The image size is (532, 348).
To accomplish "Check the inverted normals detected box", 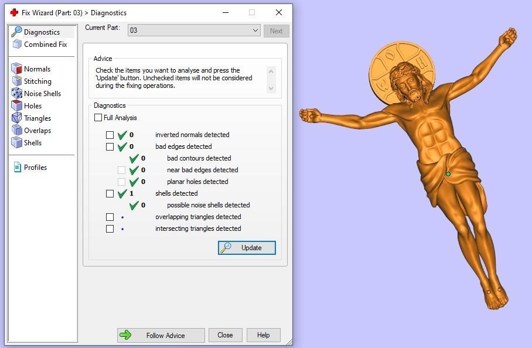I will [x=110, y=135].
